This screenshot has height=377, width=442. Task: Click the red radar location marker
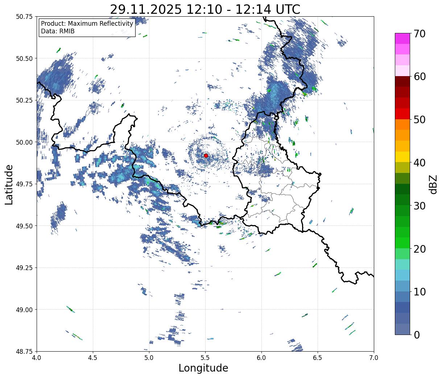click(x=206, y=156)
